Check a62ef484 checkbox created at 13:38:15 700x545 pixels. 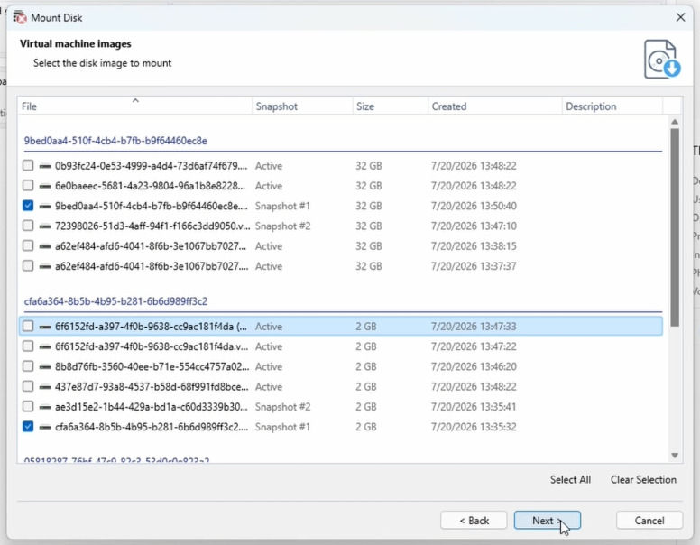click(x=28, y=245)
